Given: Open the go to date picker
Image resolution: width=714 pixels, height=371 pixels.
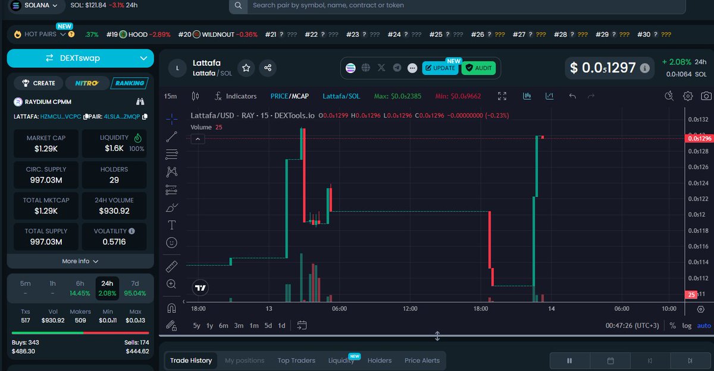Looking at the screenshot, I should (302, 325).
